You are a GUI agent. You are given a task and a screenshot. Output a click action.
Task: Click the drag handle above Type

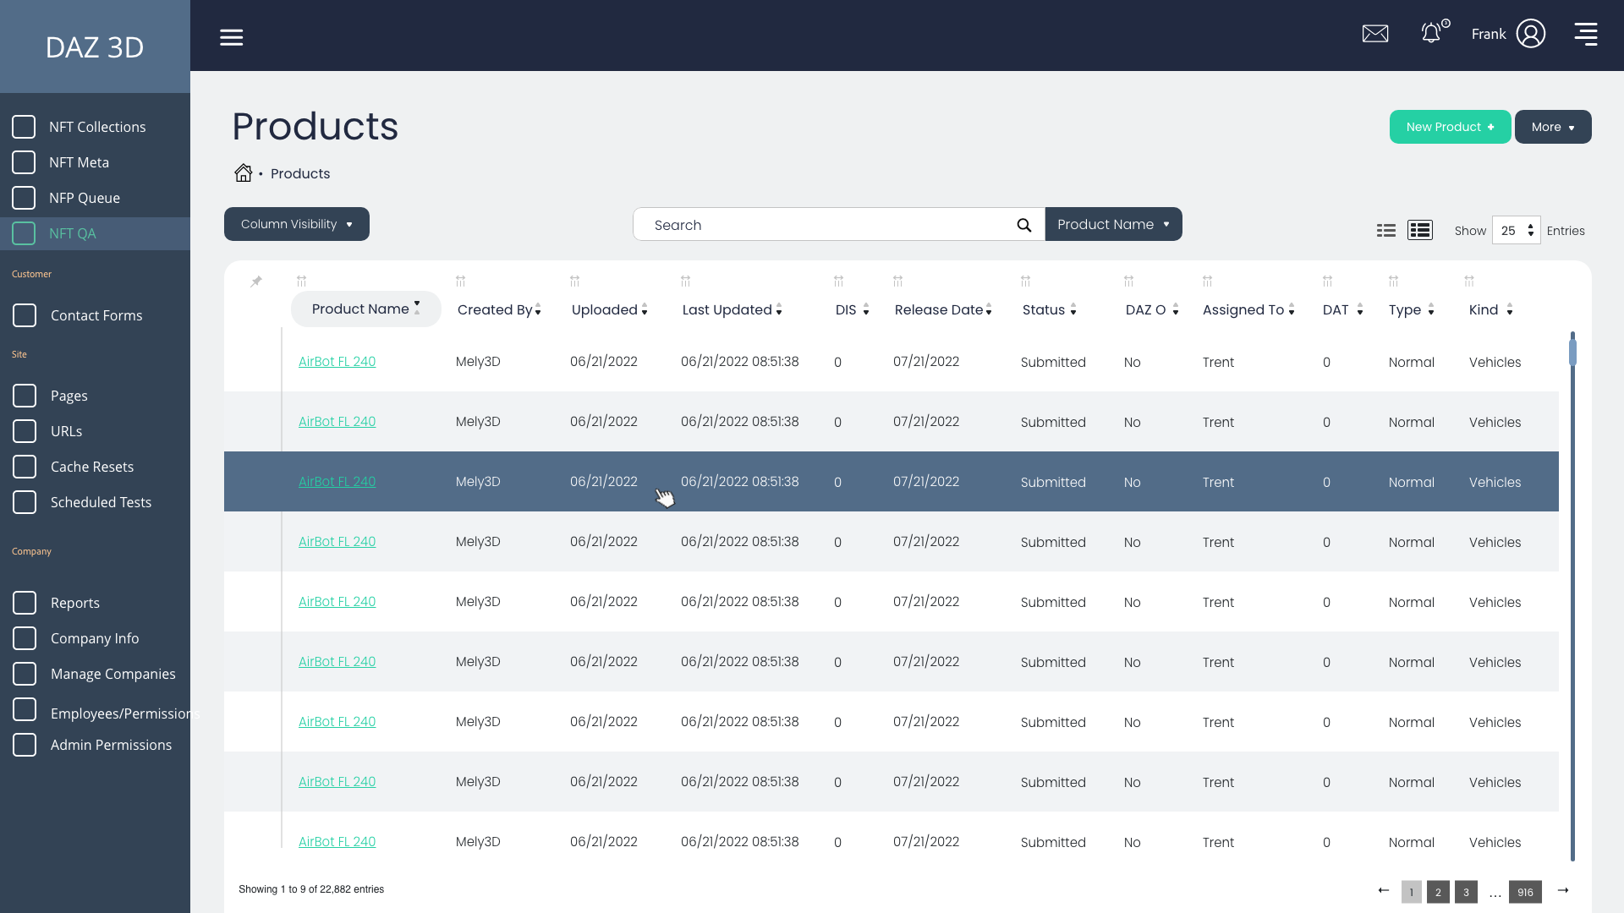click(x=1393, y=281)
